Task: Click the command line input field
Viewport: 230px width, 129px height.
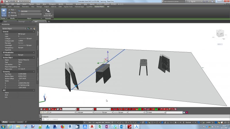Action: [x=86, y=119]
